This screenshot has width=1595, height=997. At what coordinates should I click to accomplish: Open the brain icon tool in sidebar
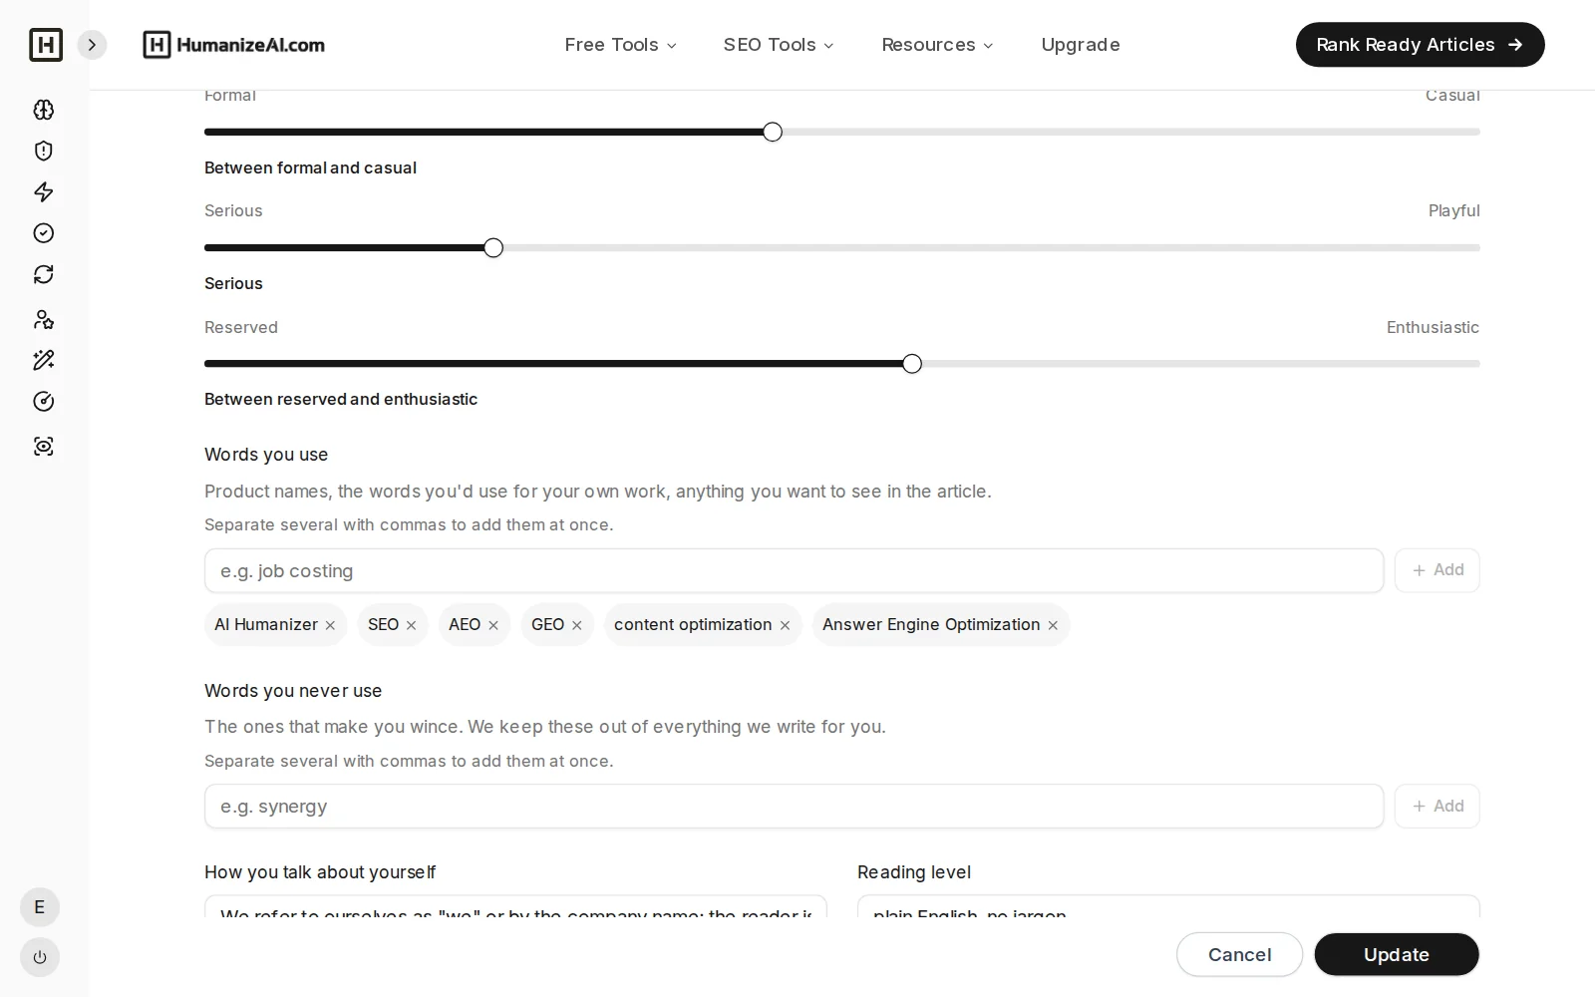pos(44,110)
